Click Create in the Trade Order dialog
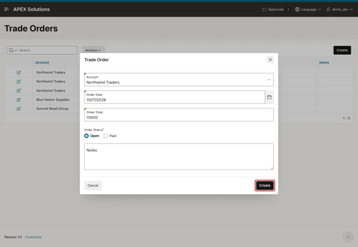358x247 pixels. 265,186
